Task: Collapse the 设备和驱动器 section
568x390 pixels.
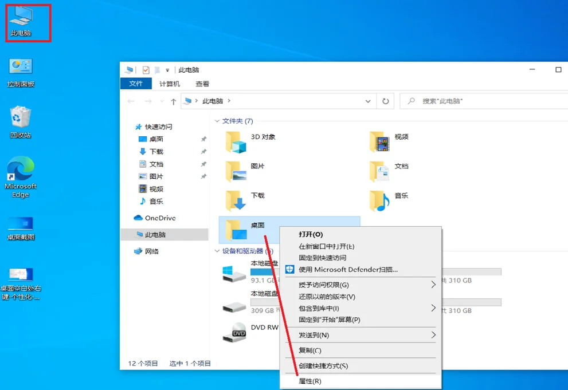Action: point(217,251)
